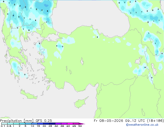The width and height of the screenshot is (164, 127).
Task: Click the above-50 mm legend arrow tip
Action: pyautogui.click(x=82, y=124)
